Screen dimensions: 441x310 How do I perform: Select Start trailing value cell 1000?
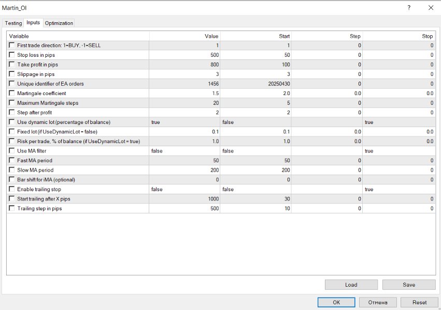(185, 199)
